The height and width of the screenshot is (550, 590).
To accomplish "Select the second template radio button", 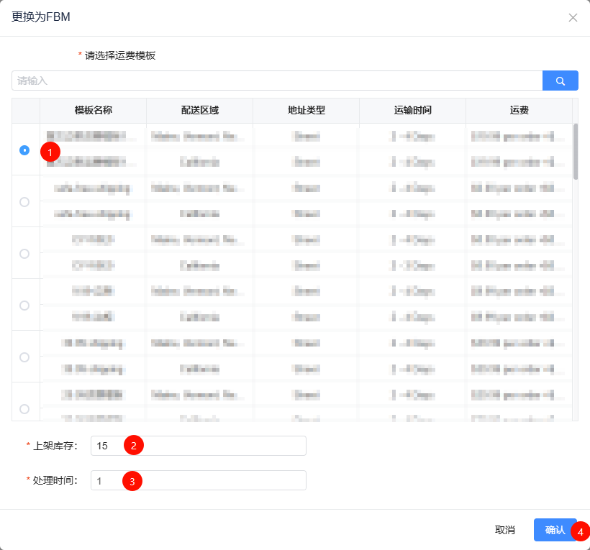I will click(x=25, y=202).
